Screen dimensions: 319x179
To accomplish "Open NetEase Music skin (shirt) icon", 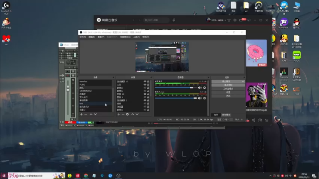I will 229,20.
